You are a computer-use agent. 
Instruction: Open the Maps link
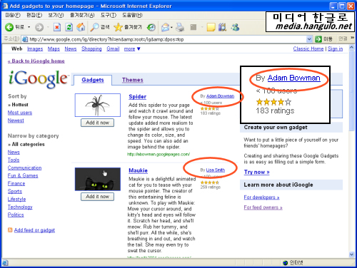[54, 48]
